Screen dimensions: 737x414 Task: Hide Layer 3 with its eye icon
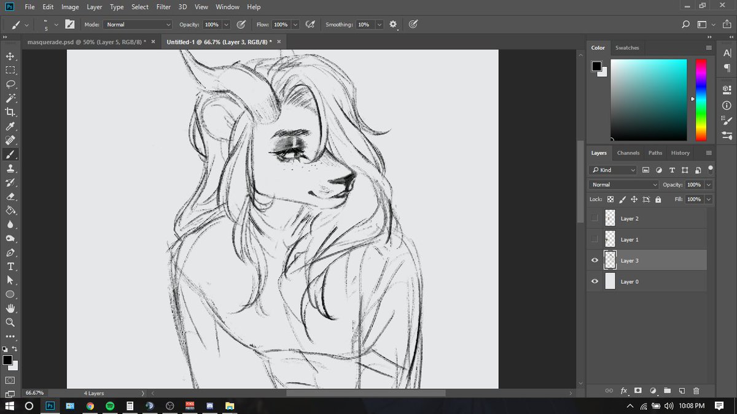click(x=595, y=261)
